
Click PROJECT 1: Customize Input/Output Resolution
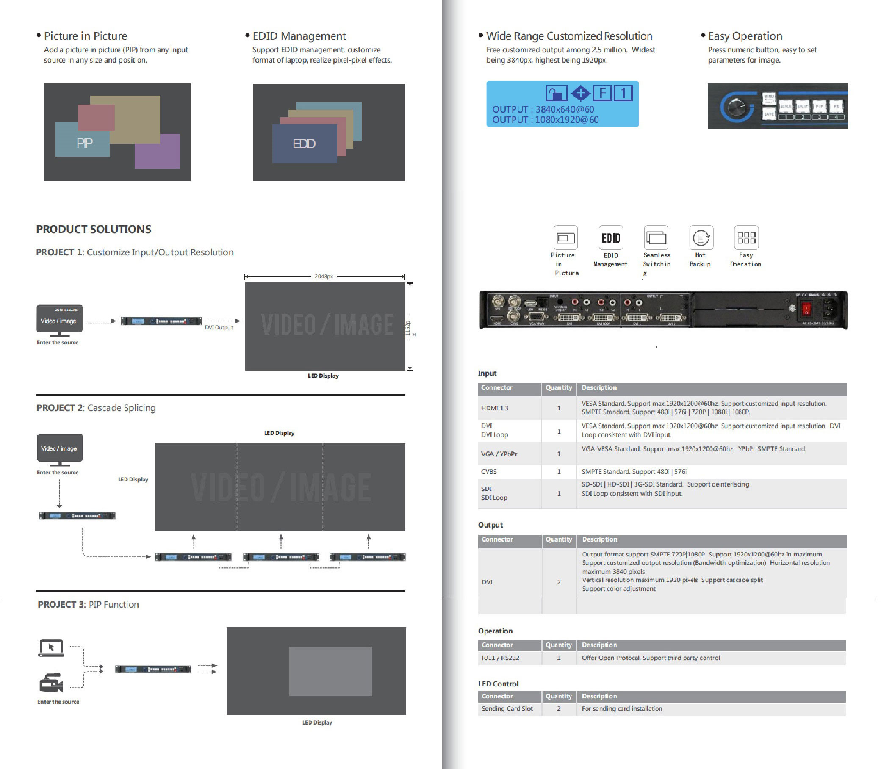(x=135, y=252)
